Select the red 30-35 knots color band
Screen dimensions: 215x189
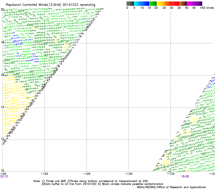click(175, 3)
